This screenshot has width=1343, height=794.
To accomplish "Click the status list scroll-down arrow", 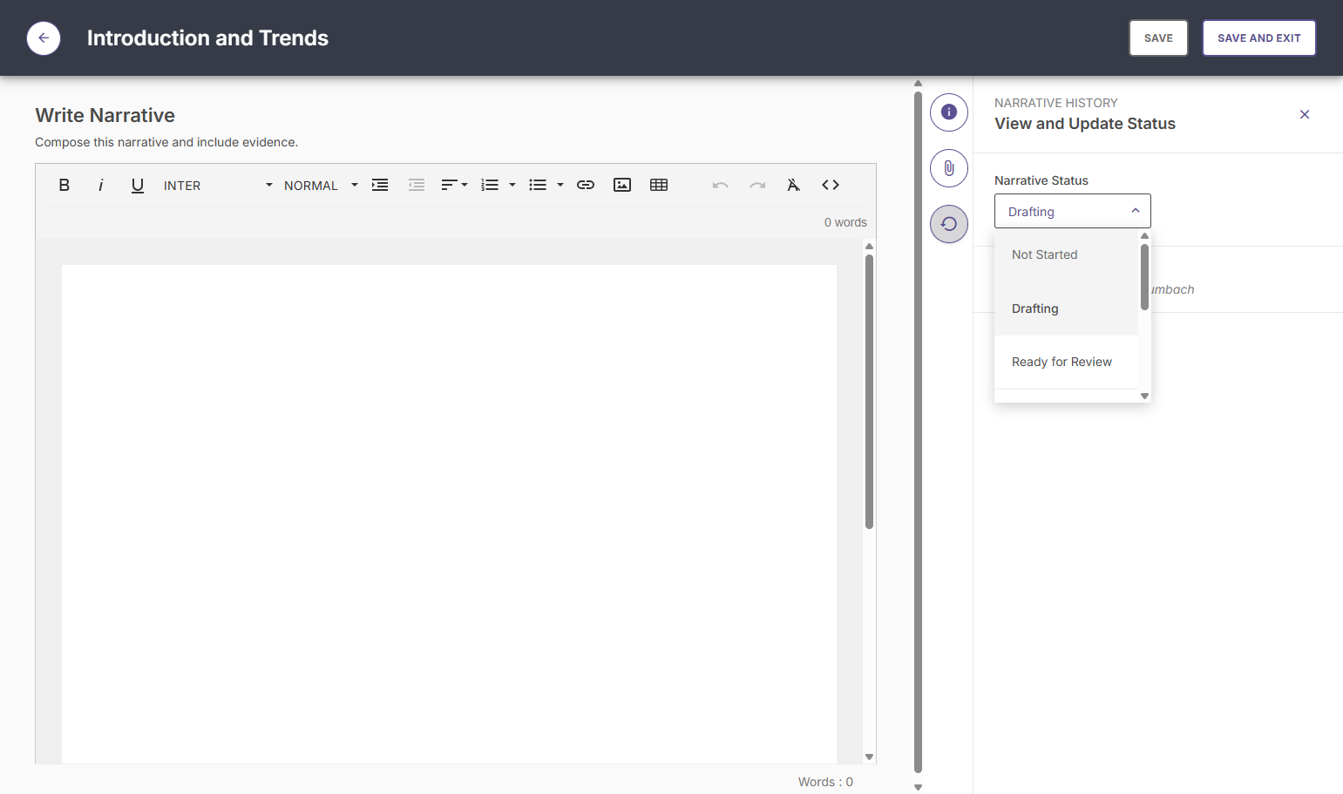I will (1144, 397).
